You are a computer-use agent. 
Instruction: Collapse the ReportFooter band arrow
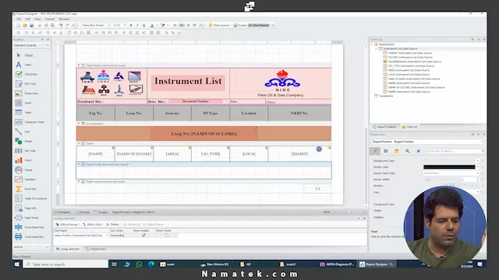[79, 164]
